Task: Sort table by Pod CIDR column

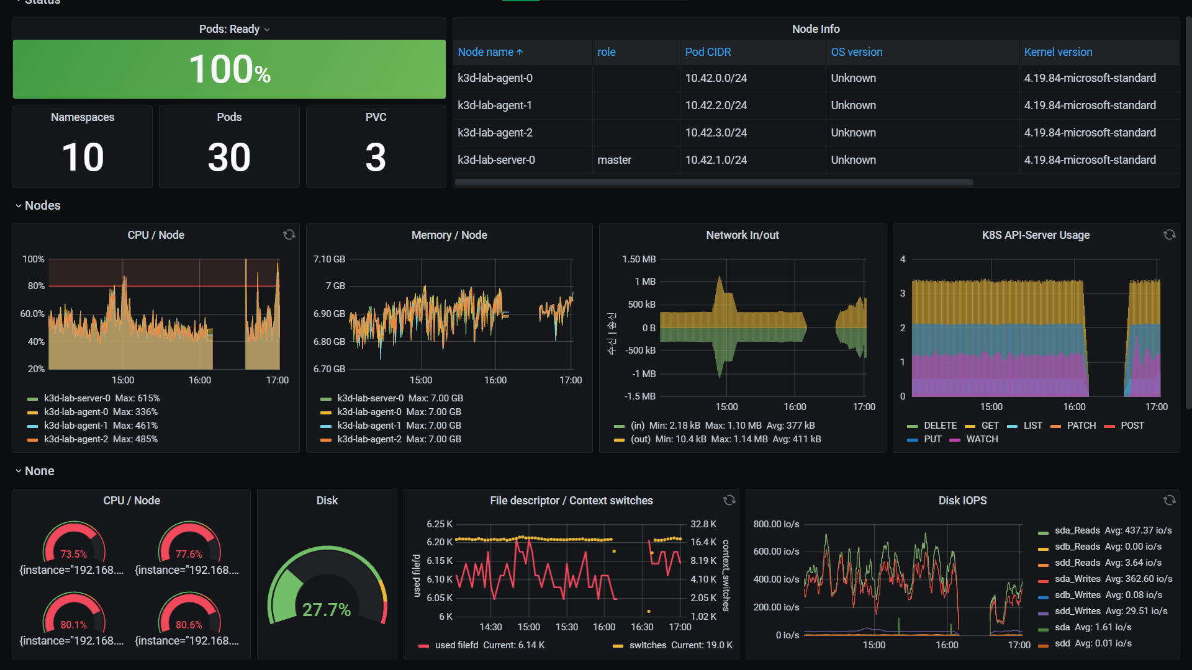Action: coord(708,52)
